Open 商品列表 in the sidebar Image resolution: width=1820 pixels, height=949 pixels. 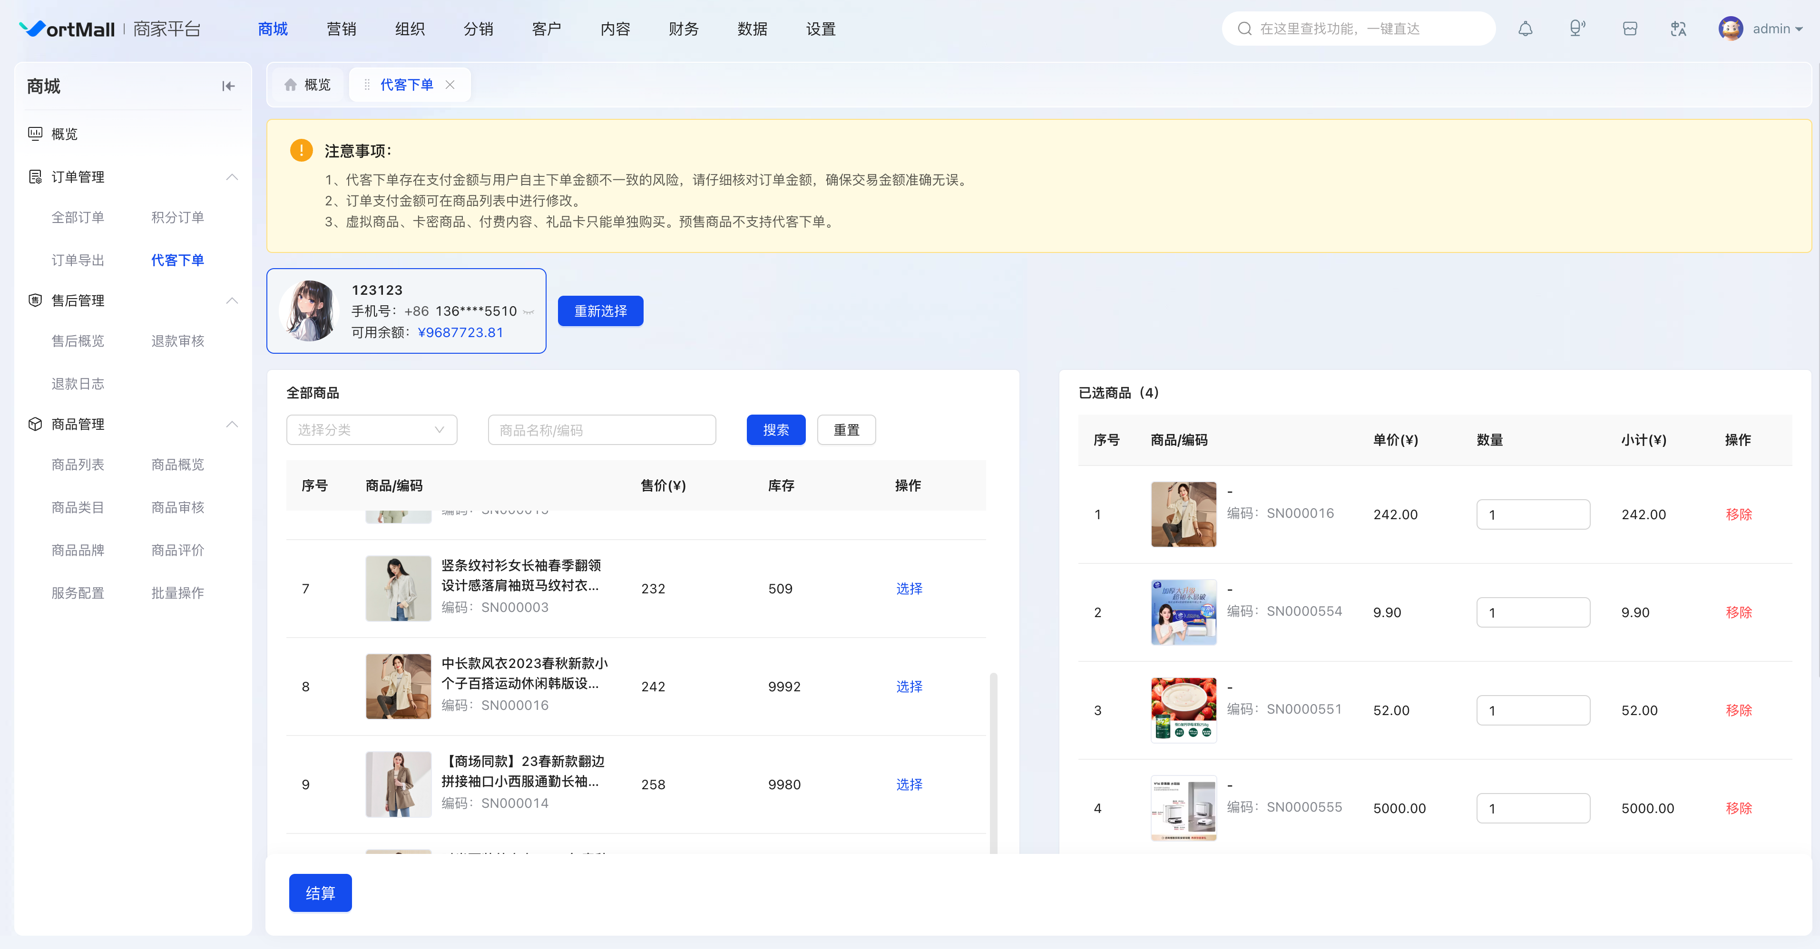[78, 465]
